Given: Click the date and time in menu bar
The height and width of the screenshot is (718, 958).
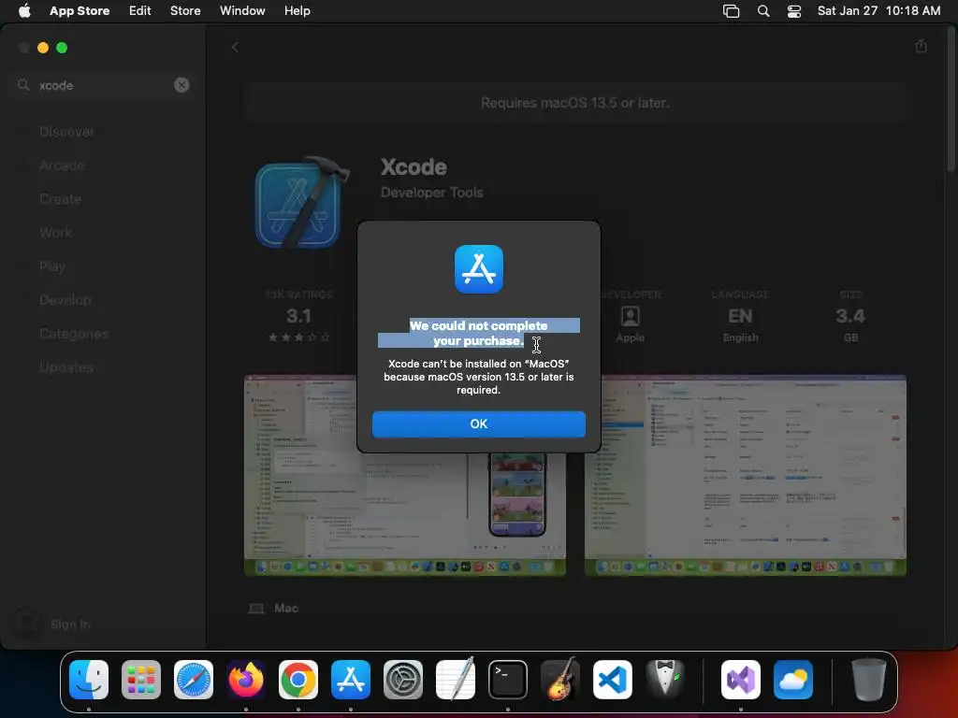Looking at the screenshot, I should tap(878, 10).
